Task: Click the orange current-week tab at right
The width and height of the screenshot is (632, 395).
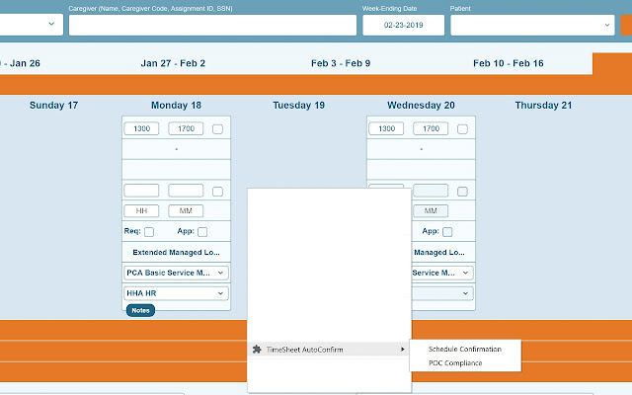Action: click(x=612, y=63)
